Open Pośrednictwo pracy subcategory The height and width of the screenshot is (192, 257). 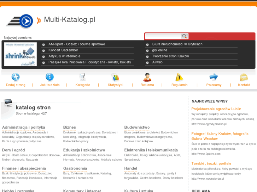tap(76, 141)
